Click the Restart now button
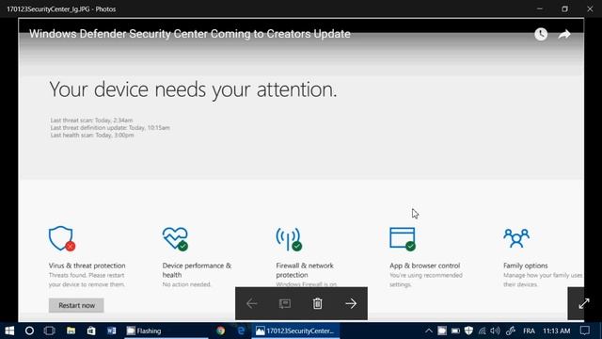Image resolution: width=602 pixels, height=339 pixels. point(76,305)
